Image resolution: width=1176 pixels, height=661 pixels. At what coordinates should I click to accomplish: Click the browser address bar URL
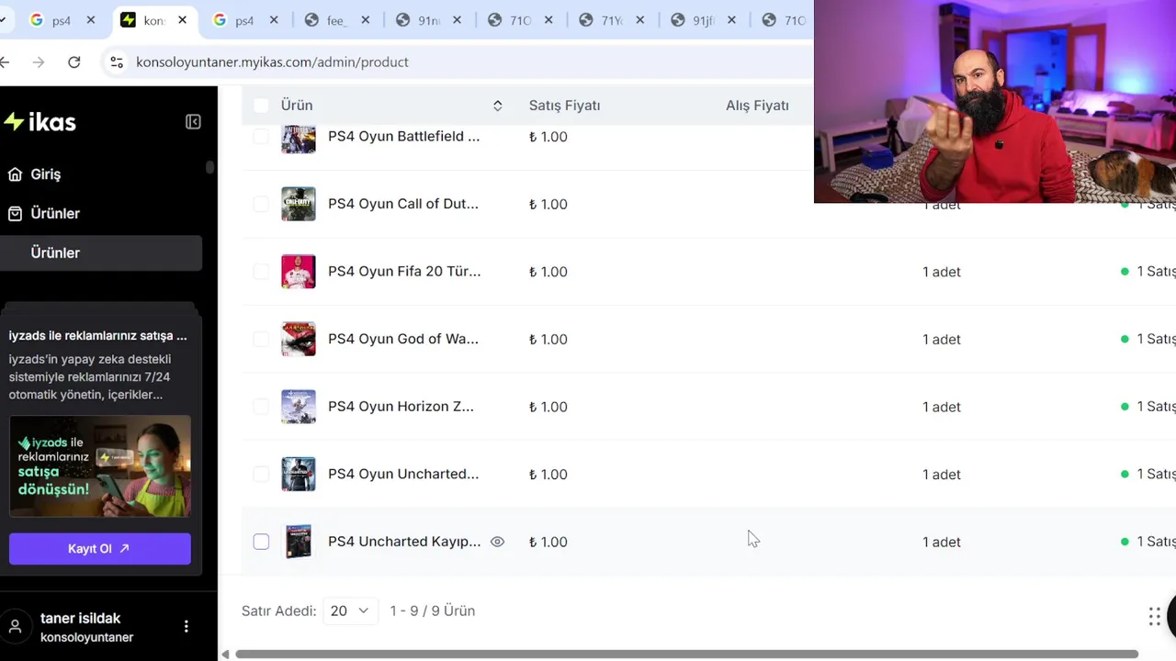pos(272,62)
